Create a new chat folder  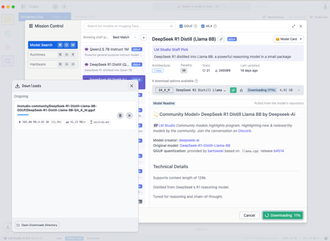coord(55,7)
